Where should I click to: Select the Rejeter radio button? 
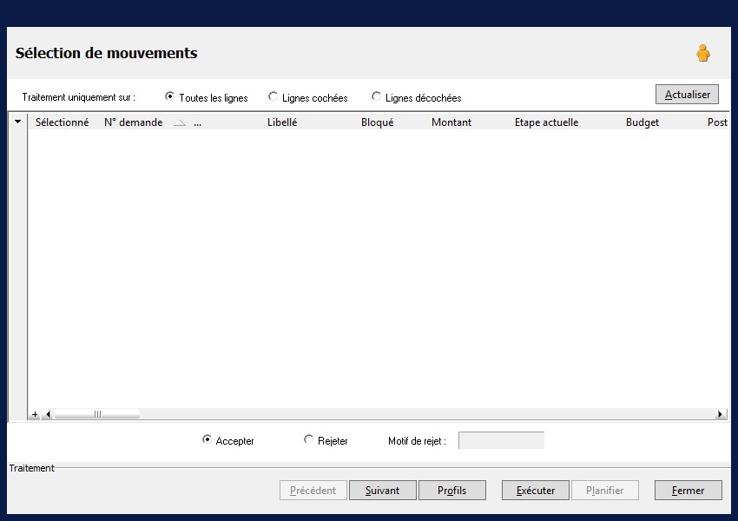coord(308,439)
